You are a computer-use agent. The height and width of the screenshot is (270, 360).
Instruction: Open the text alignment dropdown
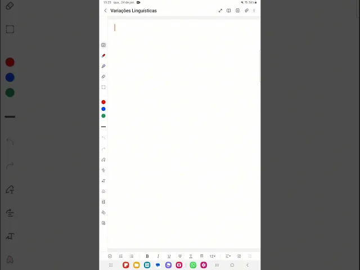click(228, 256)
